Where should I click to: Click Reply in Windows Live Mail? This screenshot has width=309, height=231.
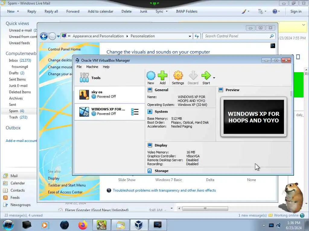point(32,11)
